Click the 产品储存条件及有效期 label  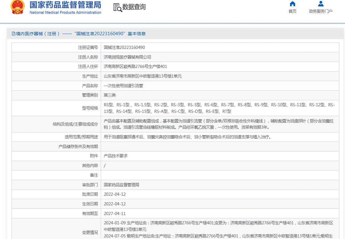pos(78,147)
